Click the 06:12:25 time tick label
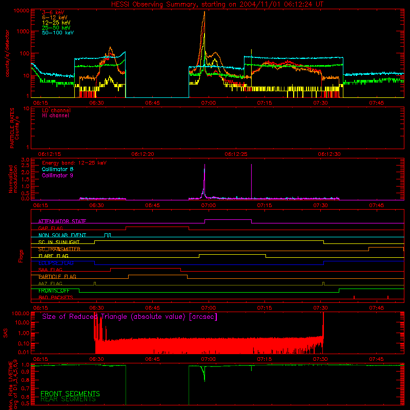 [236, 154]
